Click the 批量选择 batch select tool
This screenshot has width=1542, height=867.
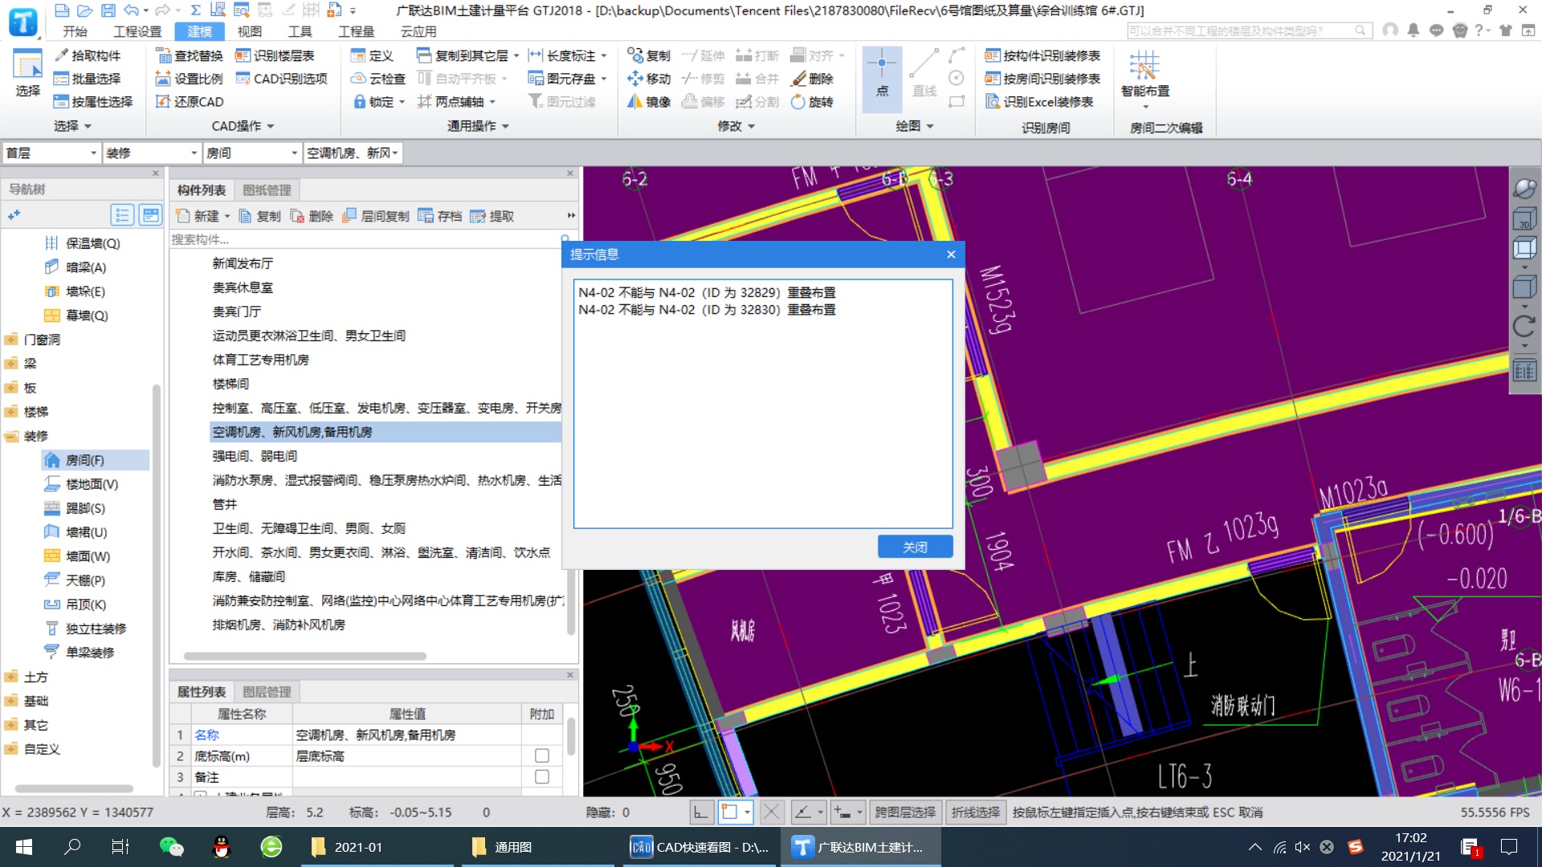coord(88,79)
